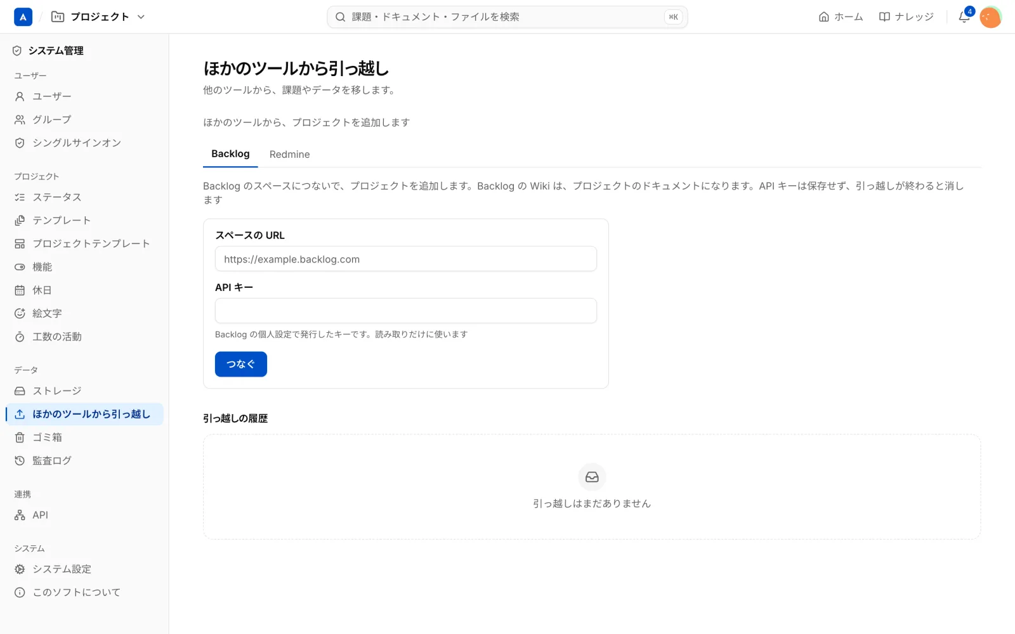Open シングルサインオン shield icon
Image resolution: width=1015 pixels, height=634 pixels.
pyautogui.click(x=20, y=143)
